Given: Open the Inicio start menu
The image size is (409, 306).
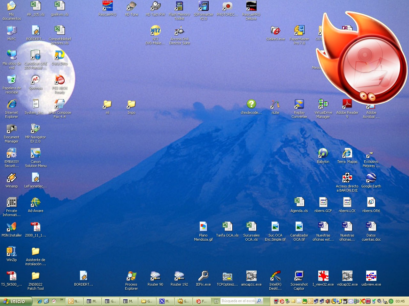Looking at the screenshot, I should (15, 301).
